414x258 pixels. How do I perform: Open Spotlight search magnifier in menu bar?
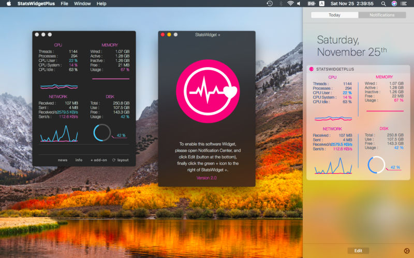(x=384, y=4)
